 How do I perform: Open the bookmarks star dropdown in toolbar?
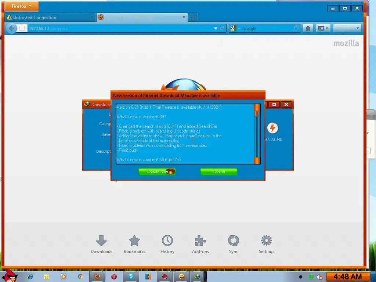[x=323, y=28]
